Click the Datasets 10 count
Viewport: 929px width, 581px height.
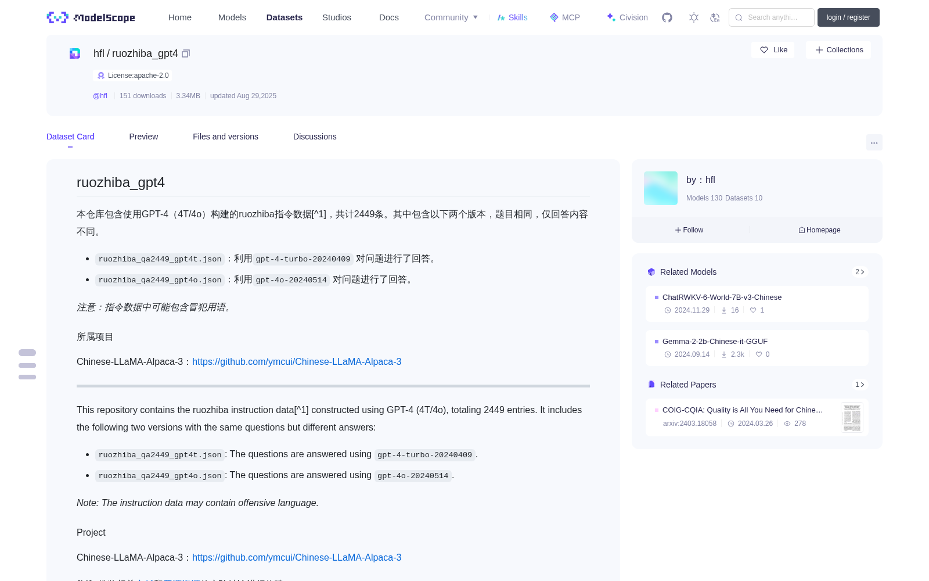tap(744, 198)
